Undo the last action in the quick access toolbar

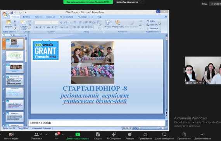[16, 12]
